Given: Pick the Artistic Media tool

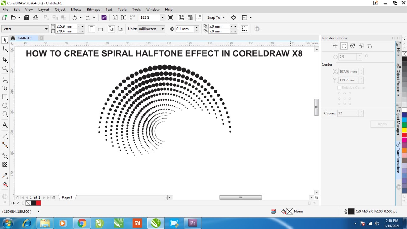Looking at the screenshot, I should point(5,88).
